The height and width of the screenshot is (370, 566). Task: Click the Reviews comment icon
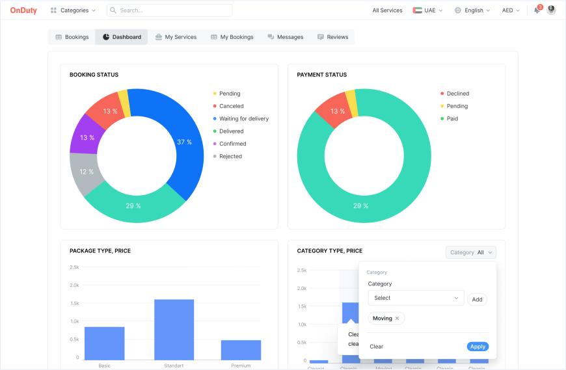tap(321, 37)
